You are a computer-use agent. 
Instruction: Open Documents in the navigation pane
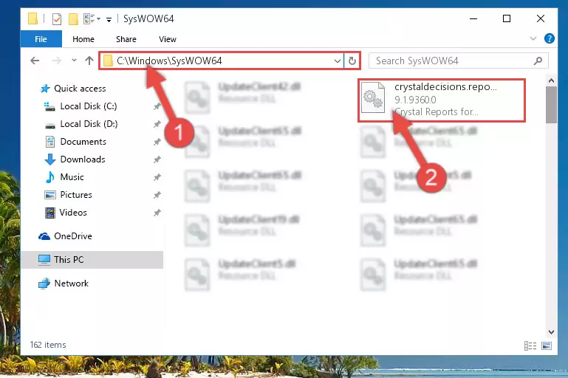83,142
